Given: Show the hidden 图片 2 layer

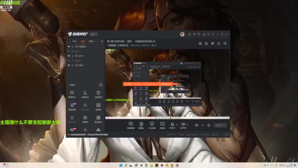Looking at the screenshot, I should 69,51.
